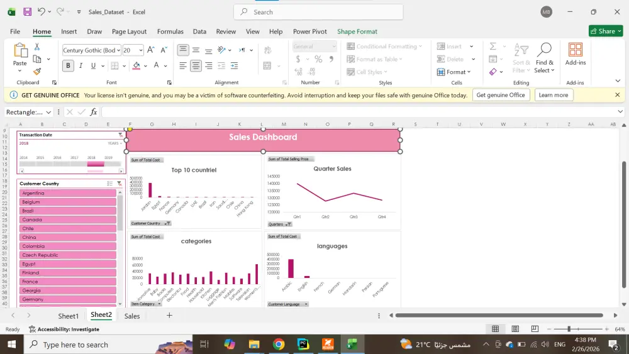This screenshot has width=629, height=354.
Task: Click the Windows Start button
Action: [11, 345]
